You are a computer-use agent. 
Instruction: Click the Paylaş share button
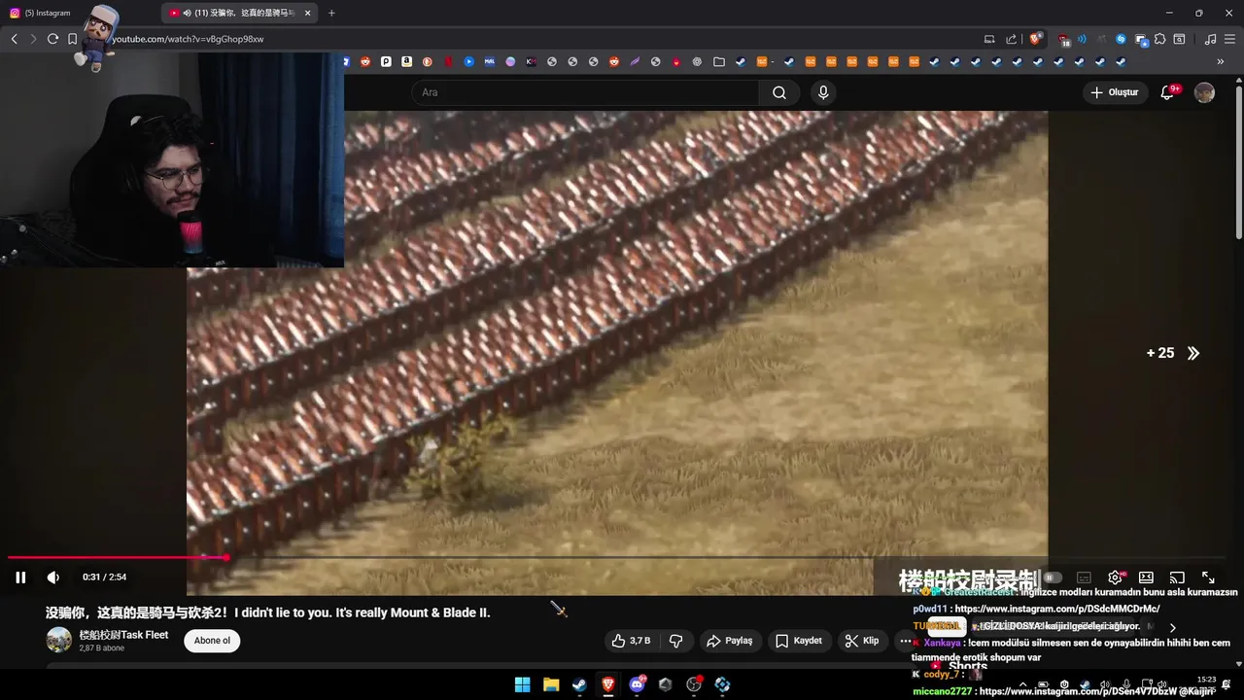pyautogui.click(x=730, y=641)
